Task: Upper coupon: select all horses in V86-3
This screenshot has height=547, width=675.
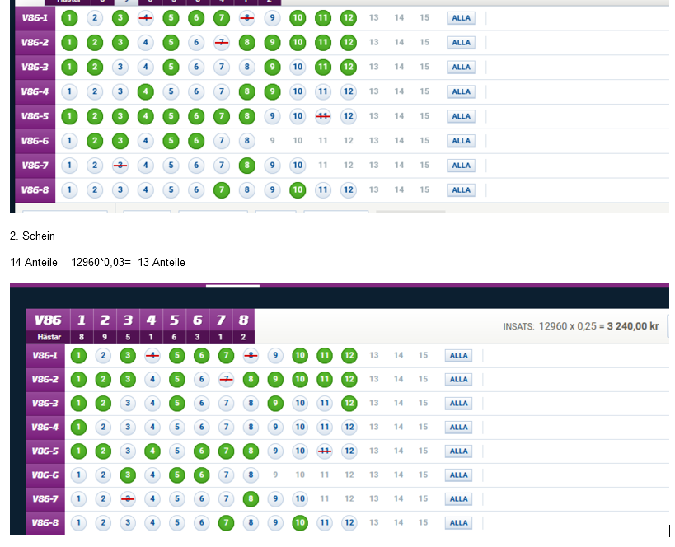Action: pyautogui.click(x=461, y=67)
